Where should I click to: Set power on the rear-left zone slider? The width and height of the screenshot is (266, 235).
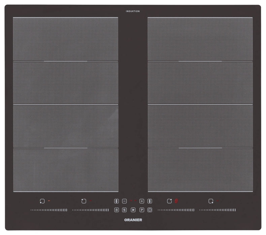pos(91,210)
